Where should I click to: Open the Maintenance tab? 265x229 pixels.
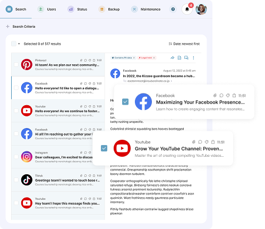[146, 9]
